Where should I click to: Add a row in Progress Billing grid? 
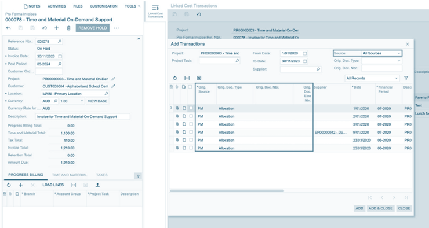20,185
